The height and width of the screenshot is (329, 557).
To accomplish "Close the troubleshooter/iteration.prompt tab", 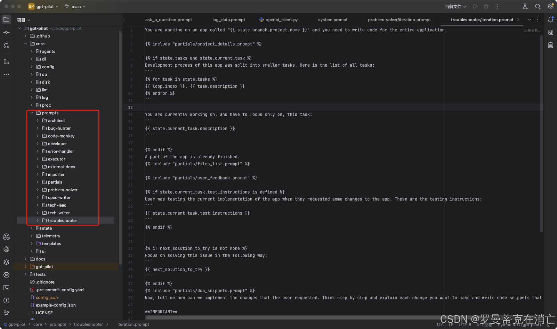I will pyautogui.click(x=518, y=20).
